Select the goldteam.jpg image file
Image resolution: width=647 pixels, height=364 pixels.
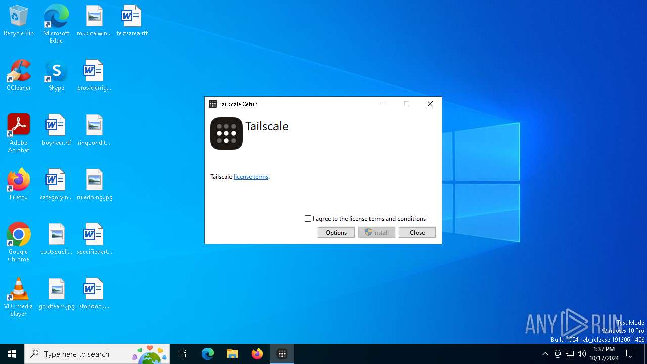(x=56, y=294)
